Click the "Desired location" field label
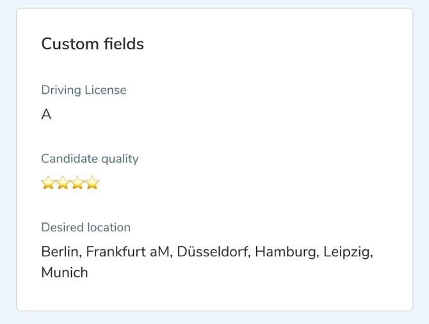The width and height of the screenshot is (429, 324). 85,228
